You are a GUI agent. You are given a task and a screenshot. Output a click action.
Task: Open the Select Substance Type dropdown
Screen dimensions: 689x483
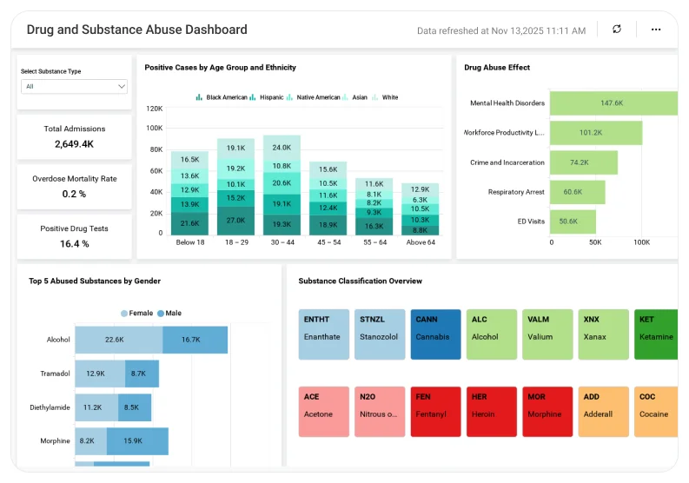74,87
